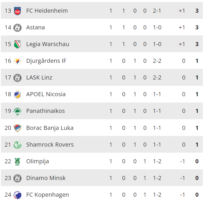
Task: Click the Legia Warschau club crest
Action: pyautogui.click(x=18, y=44)
